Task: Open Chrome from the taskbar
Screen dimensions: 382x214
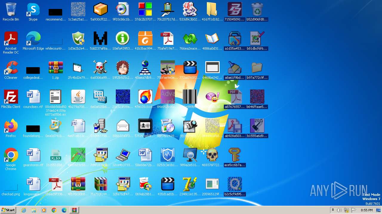Action: (54, 210)
